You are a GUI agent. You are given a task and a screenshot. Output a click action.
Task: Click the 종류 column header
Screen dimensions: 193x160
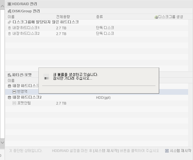100,17
